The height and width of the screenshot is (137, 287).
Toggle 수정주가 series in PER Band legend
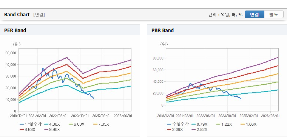(31, 124)
